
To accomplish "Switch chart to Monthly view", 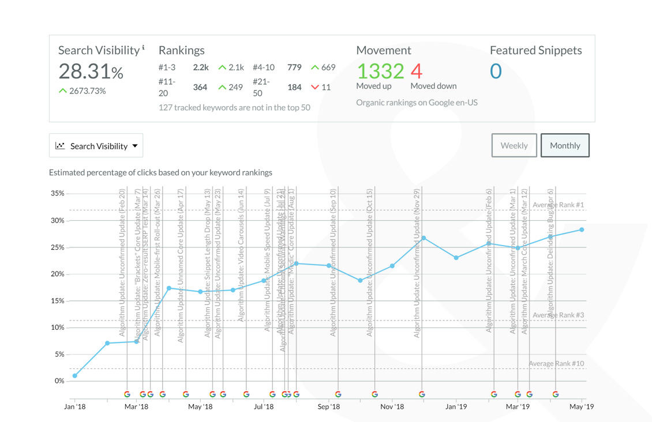I will (564, 145).
